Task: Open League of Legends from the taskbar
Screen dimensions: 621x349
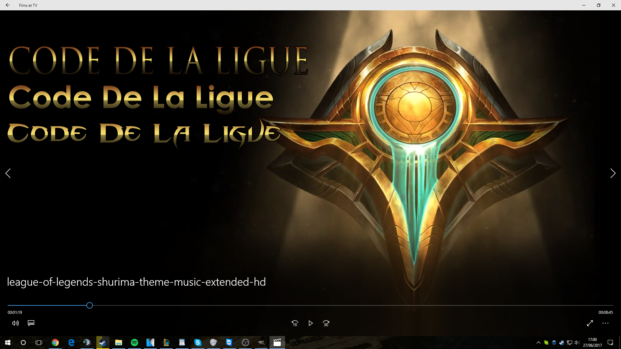Action: click(x=166, y=343)
